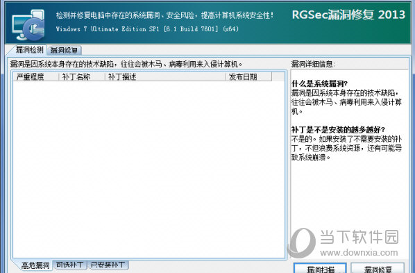Click the RGSec漏洞修复 2013 title text
The height and width of the screenshot is (273, 415).
pyautogui.click(x=348, y=15)
